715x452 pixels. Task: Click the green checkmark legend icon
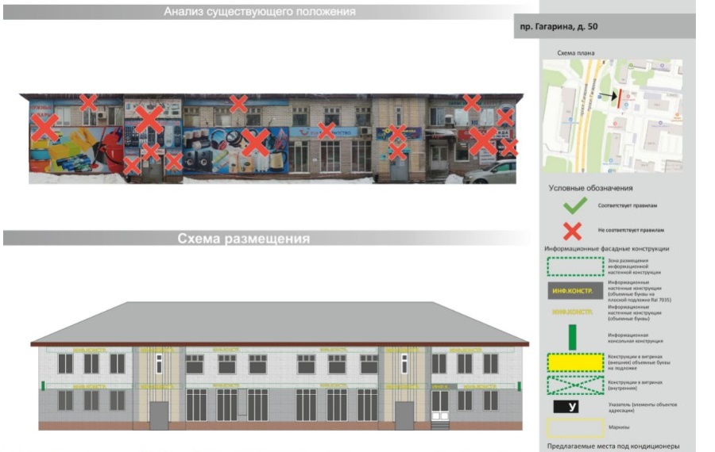(x=574, y=205)
